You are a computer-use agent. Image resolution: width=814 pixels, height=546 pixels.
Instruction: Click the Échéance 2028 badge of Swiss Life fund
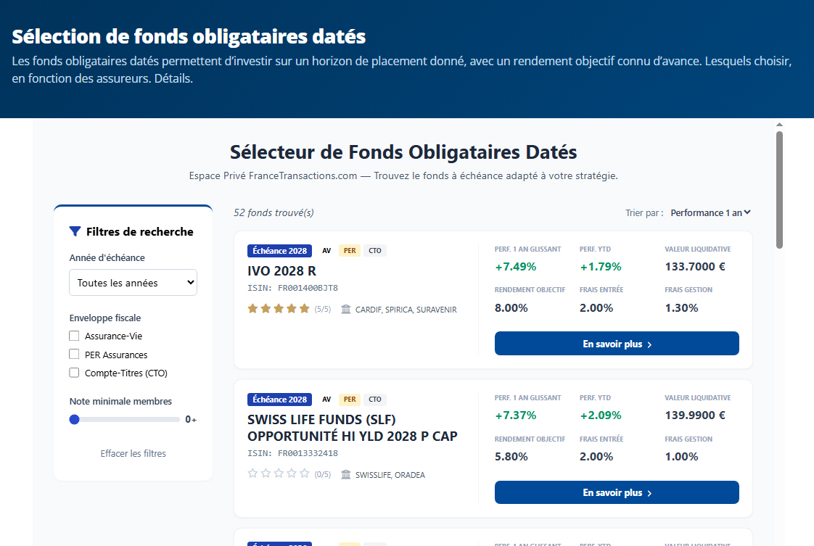(280, 399)
